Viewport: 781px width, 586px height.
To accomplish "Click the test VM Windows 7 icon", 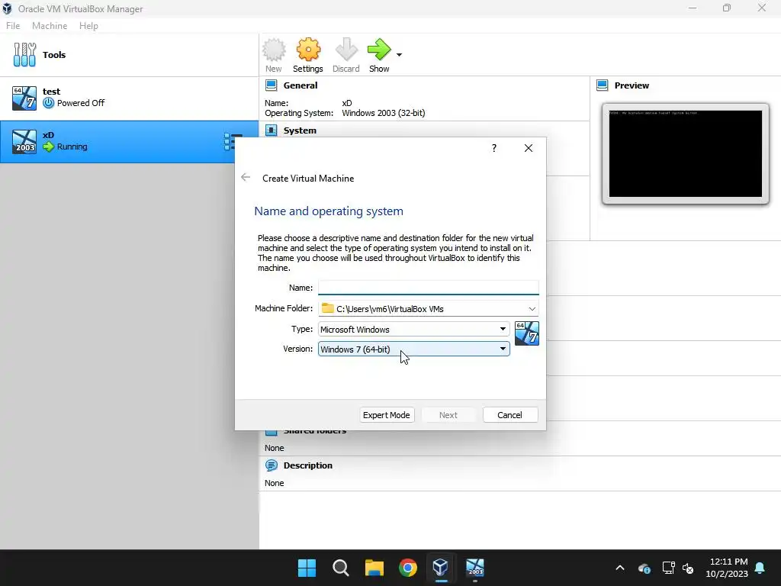I will (24, 98).
